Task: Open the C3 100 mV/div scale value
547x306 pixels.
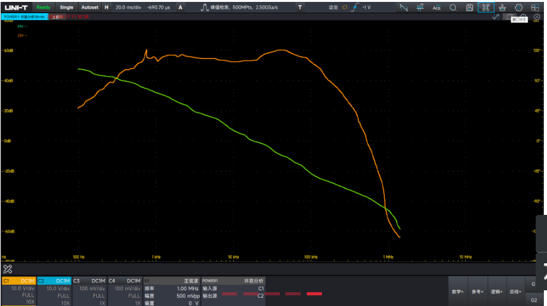Action: coord(92,288)
